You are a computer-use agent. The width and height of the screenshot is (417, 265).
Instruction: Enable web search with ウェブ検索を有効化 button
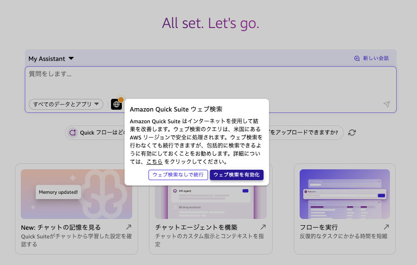(236, 175)
